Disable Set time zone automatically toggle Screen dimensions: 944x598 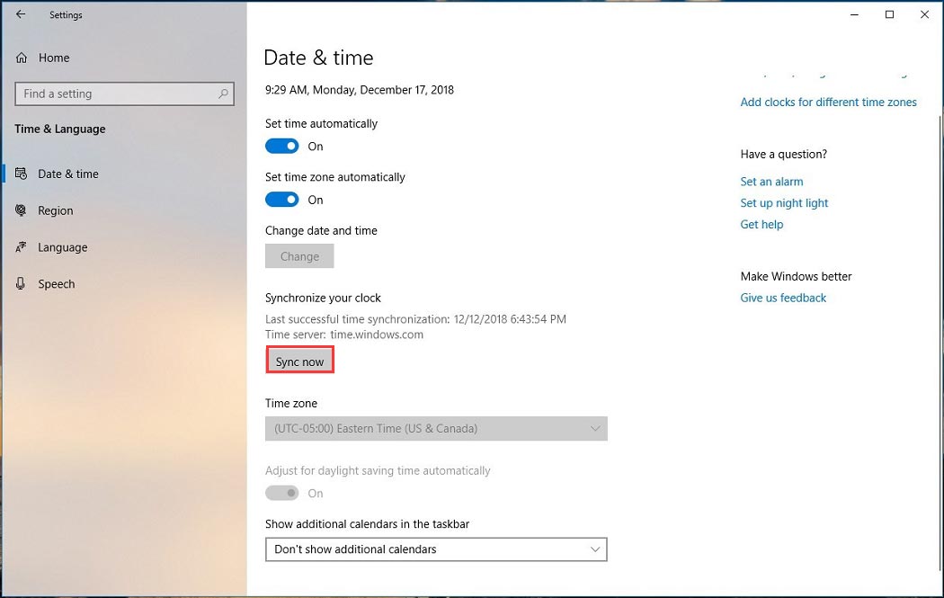pos(282,200)
